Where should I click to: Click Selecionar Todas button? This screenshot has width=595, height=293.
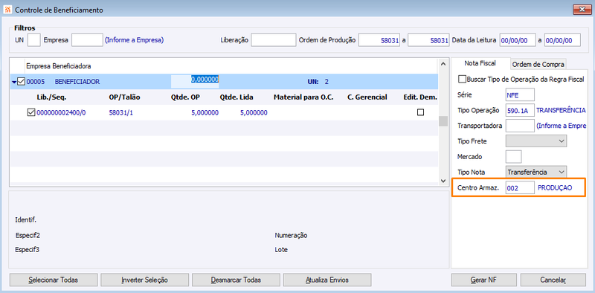point(54,280)
